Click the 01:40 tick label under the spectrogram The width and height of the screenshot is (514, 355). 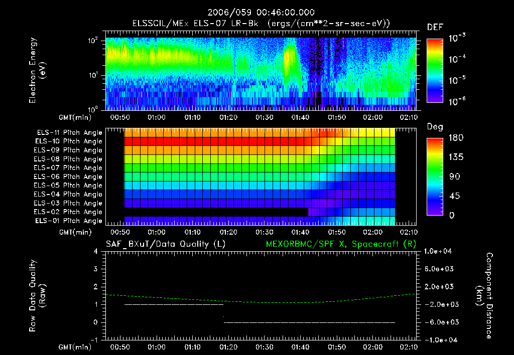click(301, 117)
